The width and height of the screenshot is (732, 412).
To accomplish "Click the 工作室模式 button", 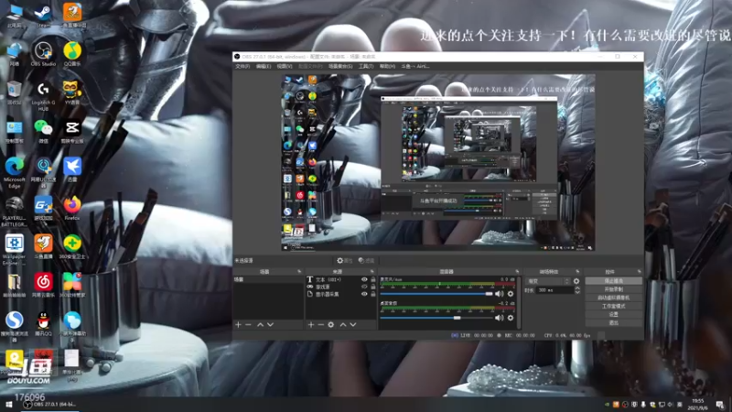I will [613, 307].
